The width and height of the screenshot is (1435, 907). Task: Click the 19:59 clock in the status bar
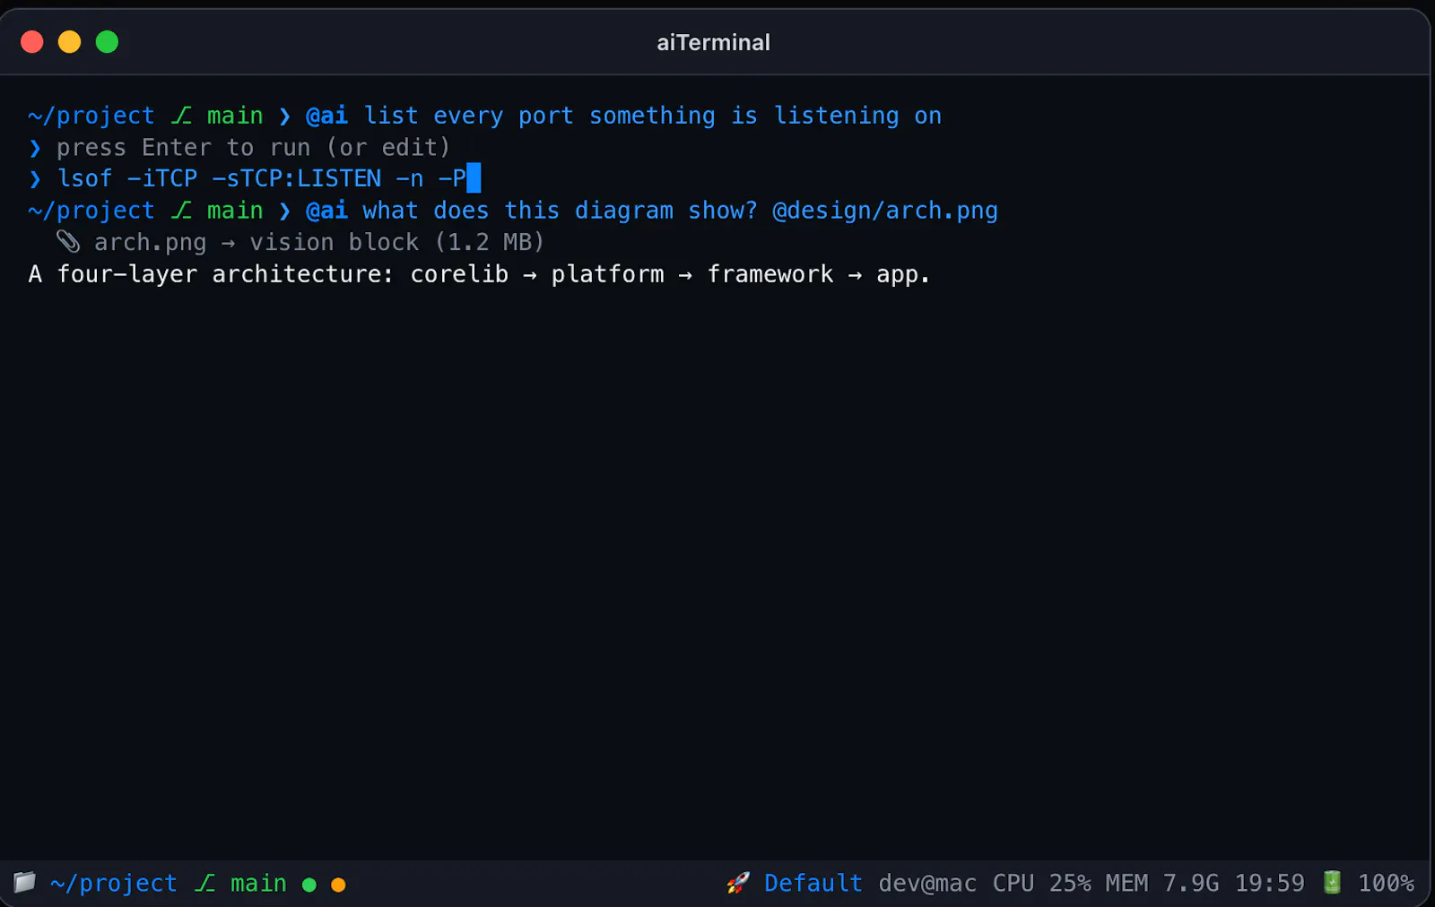click(x=1269, y=884)
